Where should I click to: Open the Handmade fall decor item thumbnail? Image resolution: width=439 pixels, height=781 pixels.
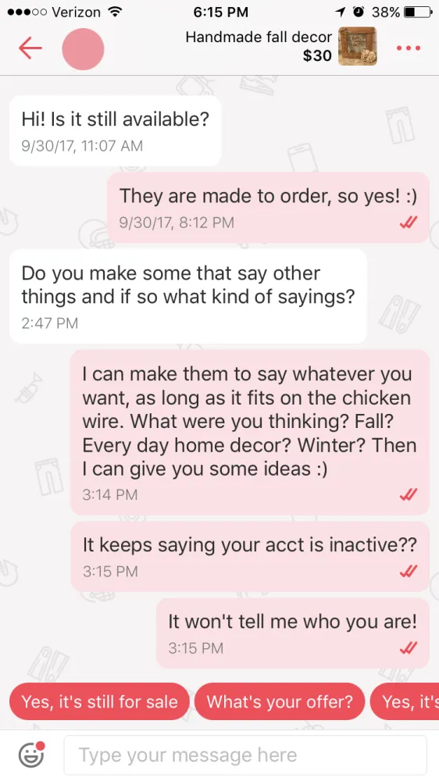357,46
